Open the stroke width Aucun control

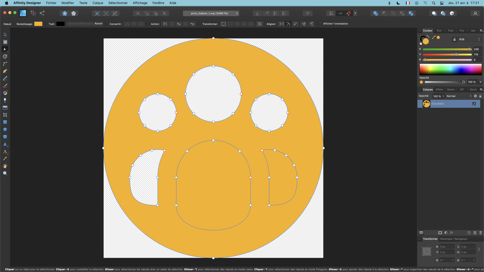tap(85, 24)
